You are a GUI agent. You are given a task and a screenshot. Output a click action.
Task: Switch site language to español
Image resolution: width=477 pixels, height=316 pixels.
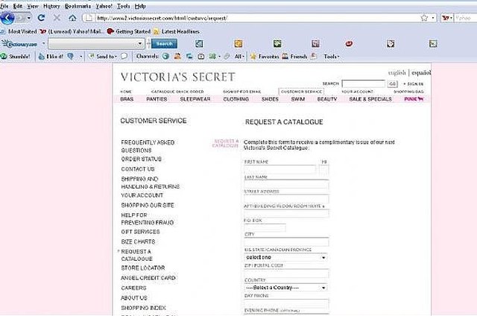421,73
